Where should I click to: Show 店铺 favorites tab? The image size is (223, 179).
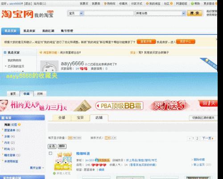[x=99, y=118]
